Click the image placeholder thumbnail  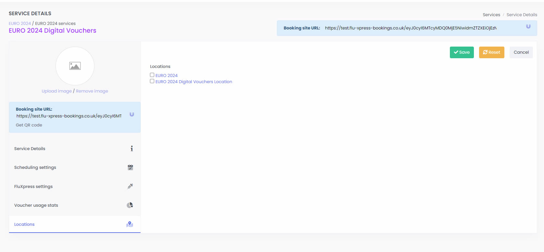(x=75, y=66)
